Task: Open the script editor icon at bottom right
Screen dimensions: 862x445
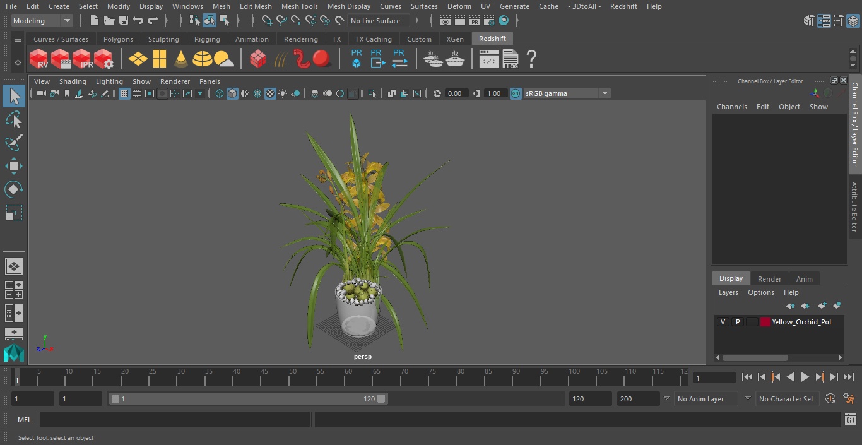Action: click(850, 420)
